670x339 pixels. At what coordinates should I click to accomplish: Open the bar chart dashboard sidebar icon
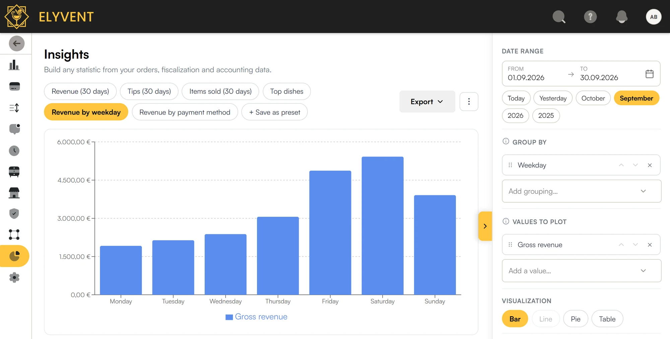click(14, 65)
